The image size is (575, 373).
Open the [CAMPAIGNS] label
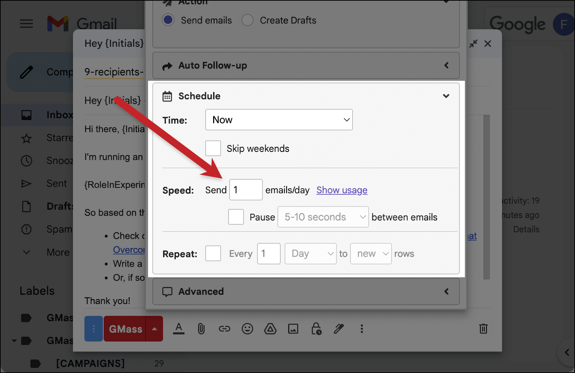90,363
